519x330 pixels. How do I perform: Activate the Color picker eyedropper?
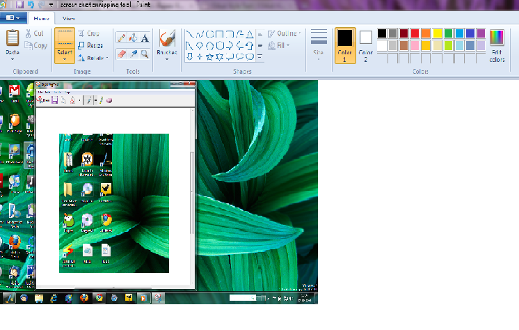[x=133, y=53]
